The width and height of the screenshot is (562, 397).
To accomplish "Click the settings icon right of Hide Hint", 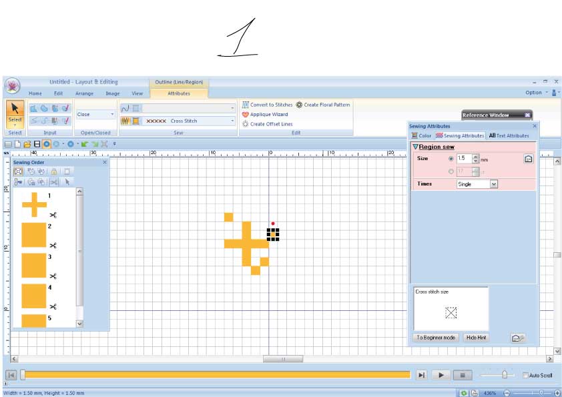I will click(518, 338).
